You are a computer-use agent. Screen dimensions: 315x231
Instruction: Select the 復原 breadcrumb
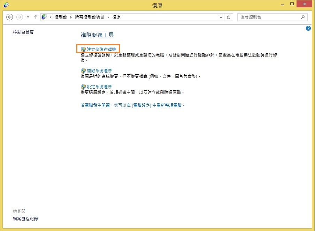click(x=116, y=17)
